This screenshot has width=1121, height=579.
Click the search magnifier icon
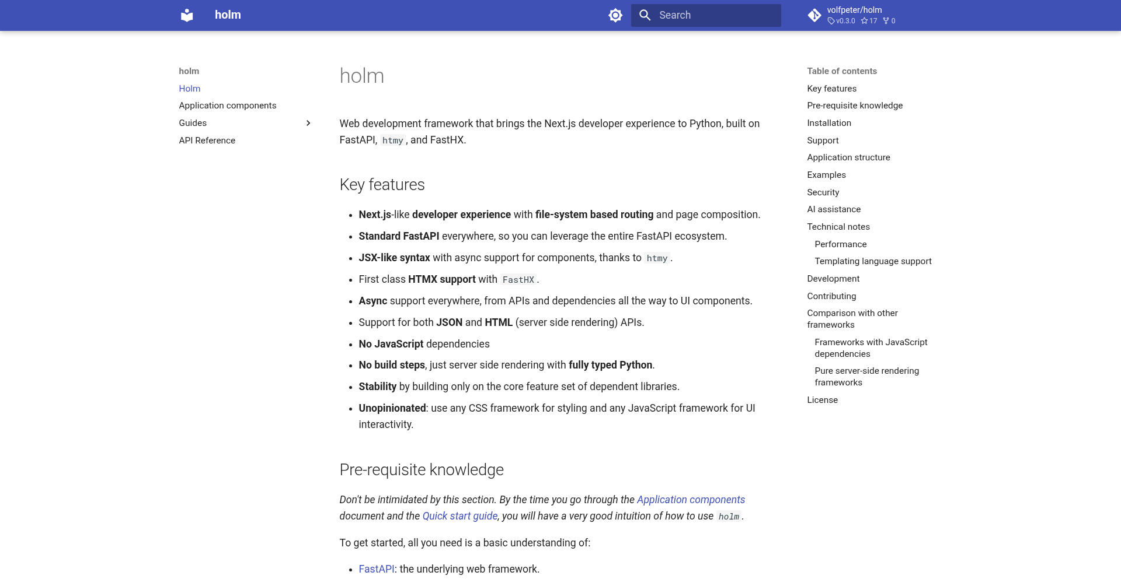[645, 15]
